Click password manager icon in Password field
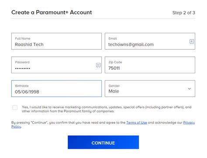 98,65
